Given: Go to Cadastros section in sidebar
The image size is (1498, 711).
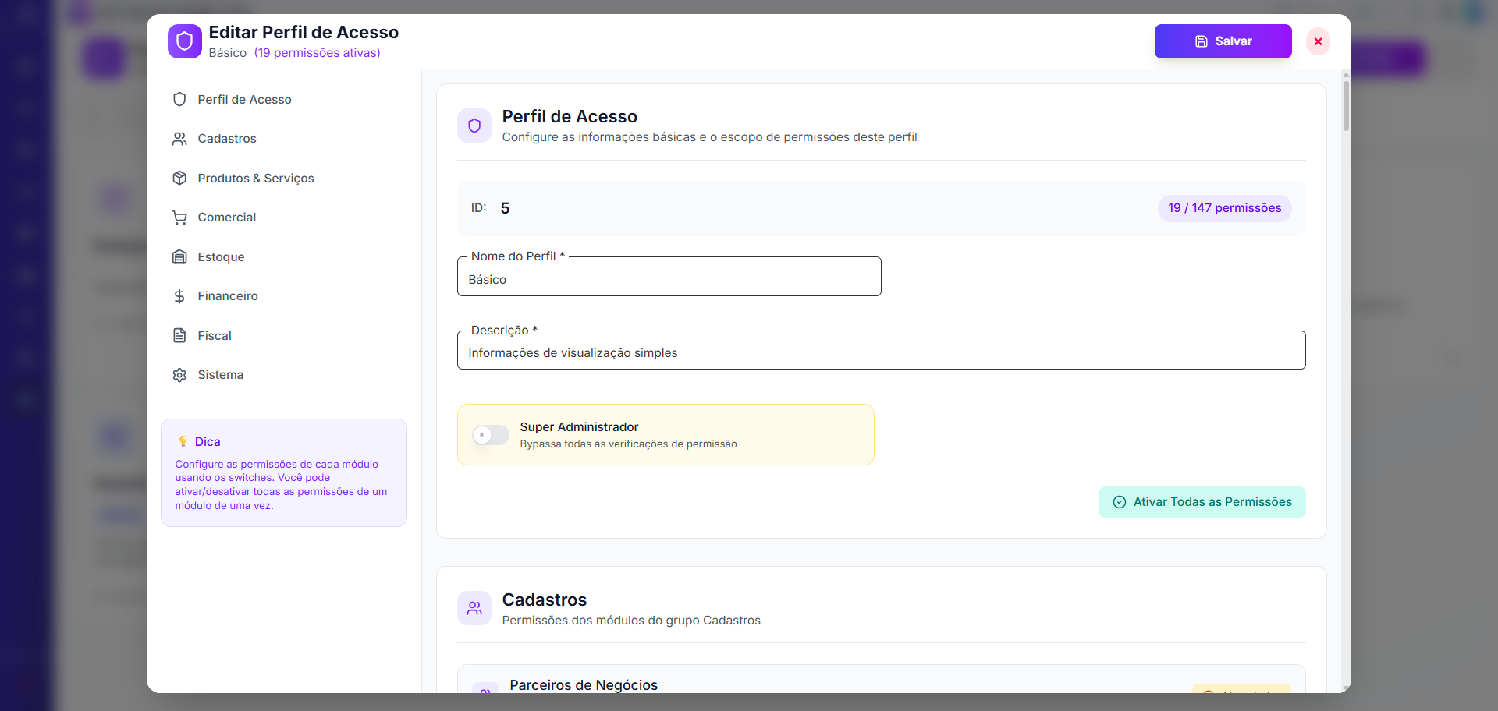Looking at the screenshot, I should pos(284,139).
